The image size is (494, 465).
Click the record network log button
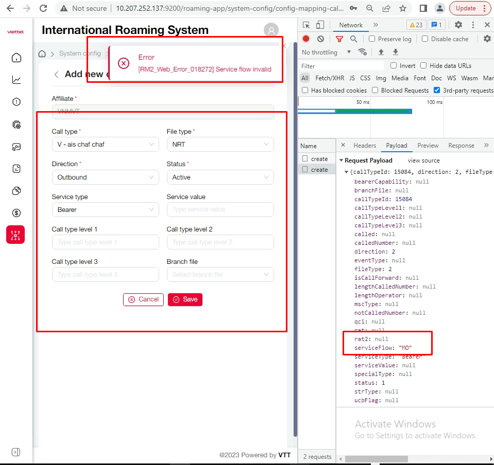306,39
